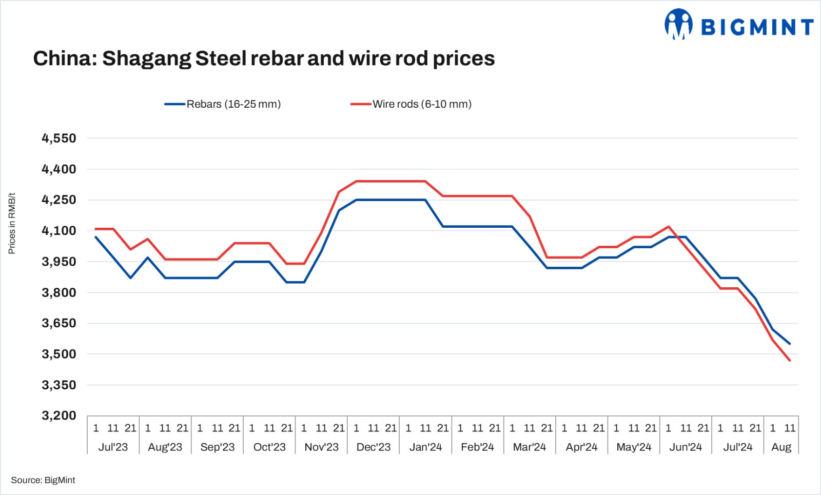Click the chart title text
Image resolution: width=821 pixels, height=495 pixels.
(x=264, y=58)
